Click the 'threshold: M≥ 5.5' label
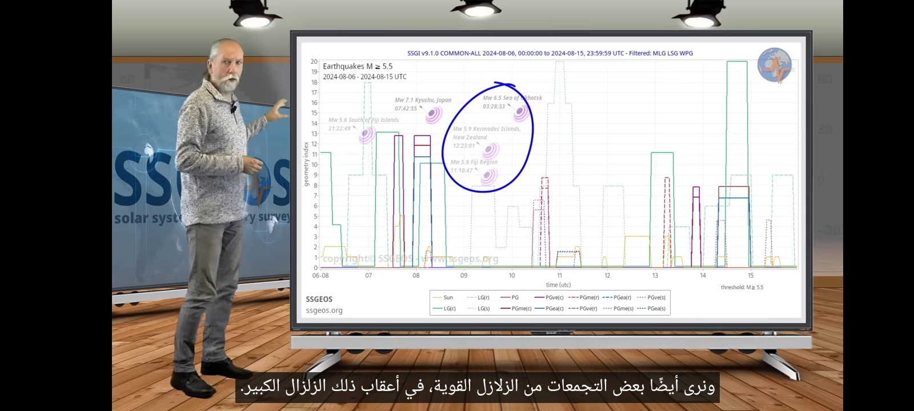This screenshot has height=411, width=914. pyautogui.click(x=741, y=287)
